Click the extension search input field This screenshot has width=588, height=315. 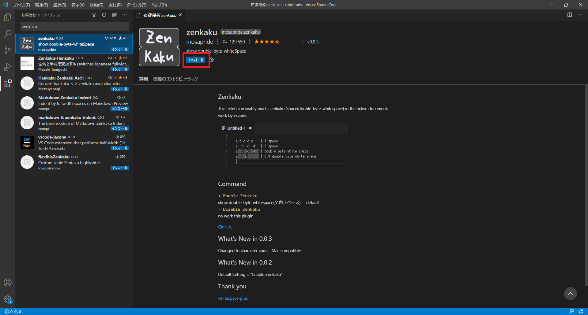[x=75, y=27]
